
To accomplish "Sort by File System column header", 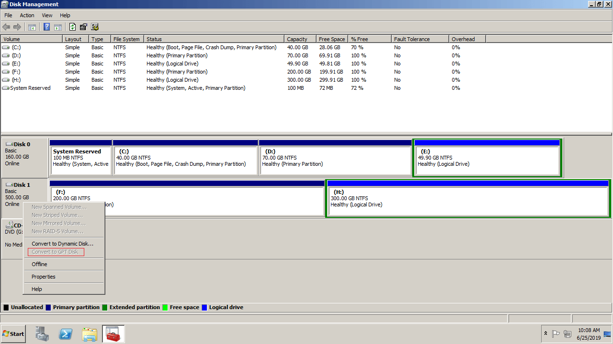I will point(126,39).
